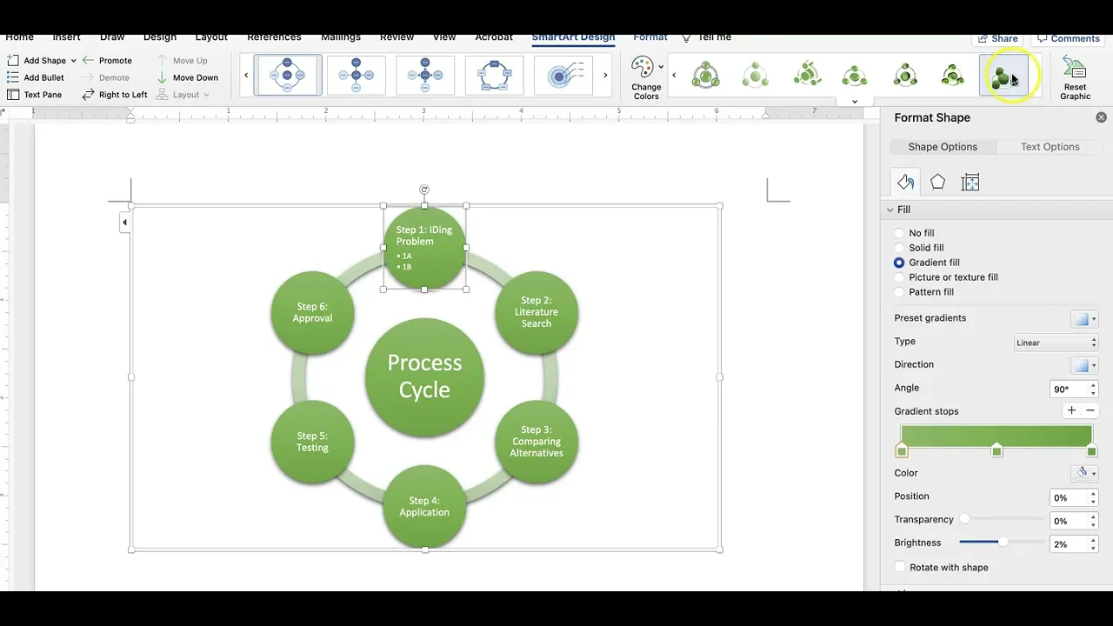This screenshot has height=626, width=1113.
Task: Click Move Down
Action: (x=187, y=77)
